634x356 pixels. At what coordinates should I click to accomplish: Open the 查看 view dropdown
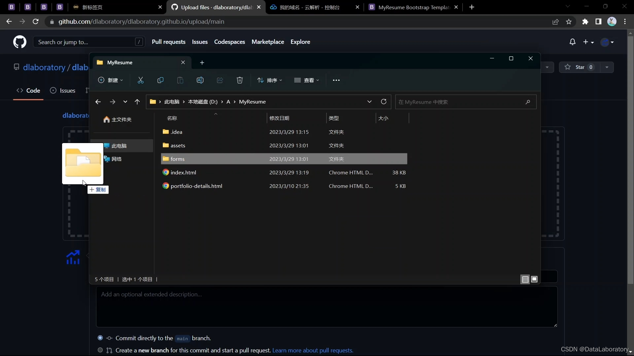point(307,80)
